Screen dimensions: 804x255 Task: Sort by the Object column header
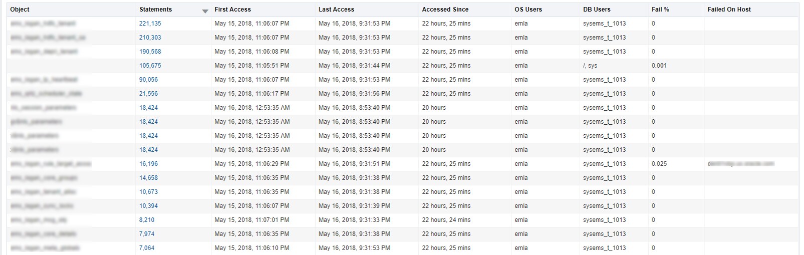coord(20,10)
